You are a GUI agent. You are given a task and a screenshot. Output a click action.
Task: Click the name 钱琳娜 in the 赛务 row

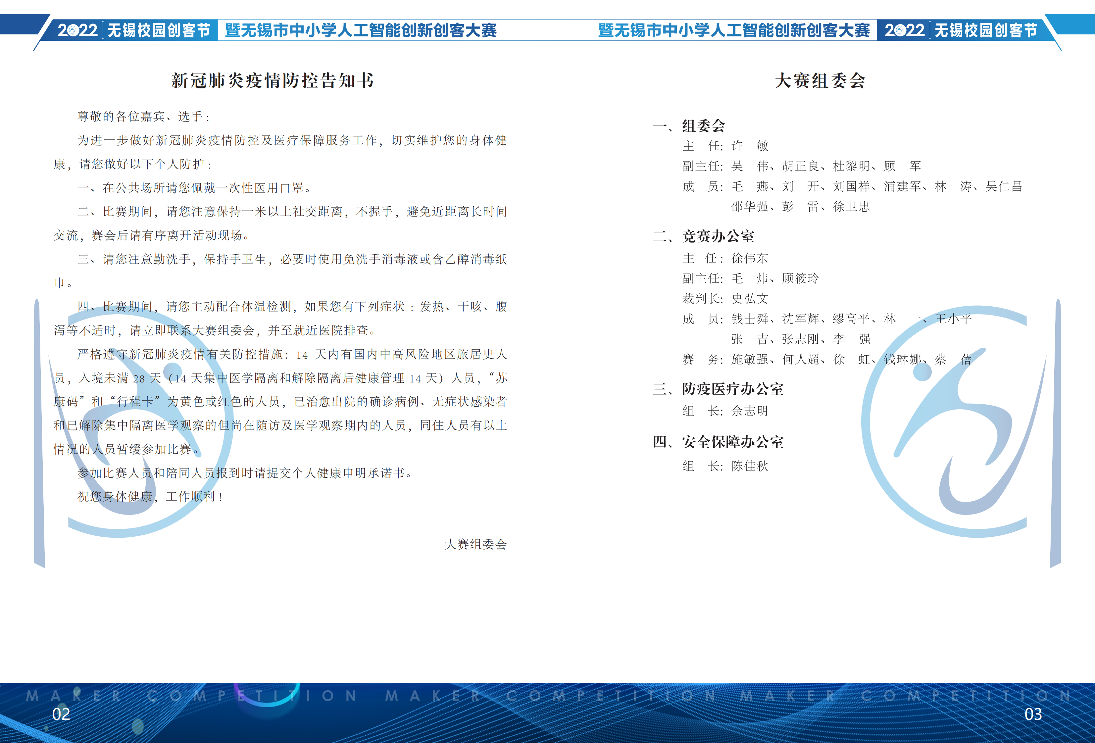pos(902,360)
